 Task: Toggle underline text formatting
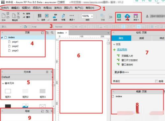point(94,27)
